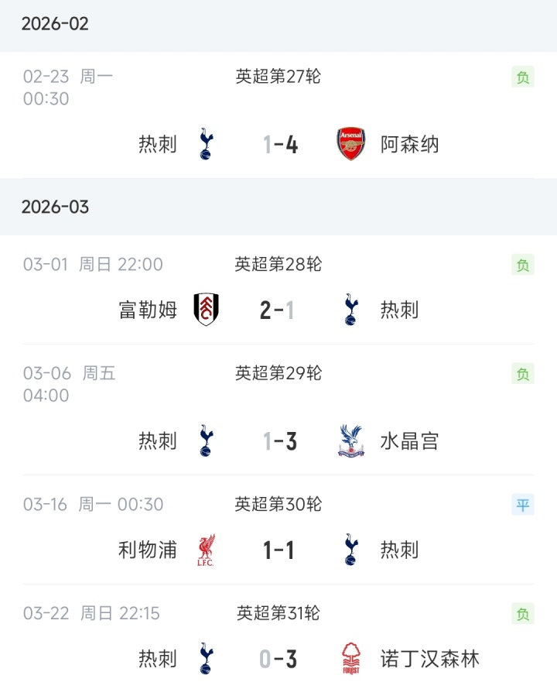The height and width of the screenshot is (689, 557).
Task: Tap the 负 badge on round 27
Action: coord(523,77)
